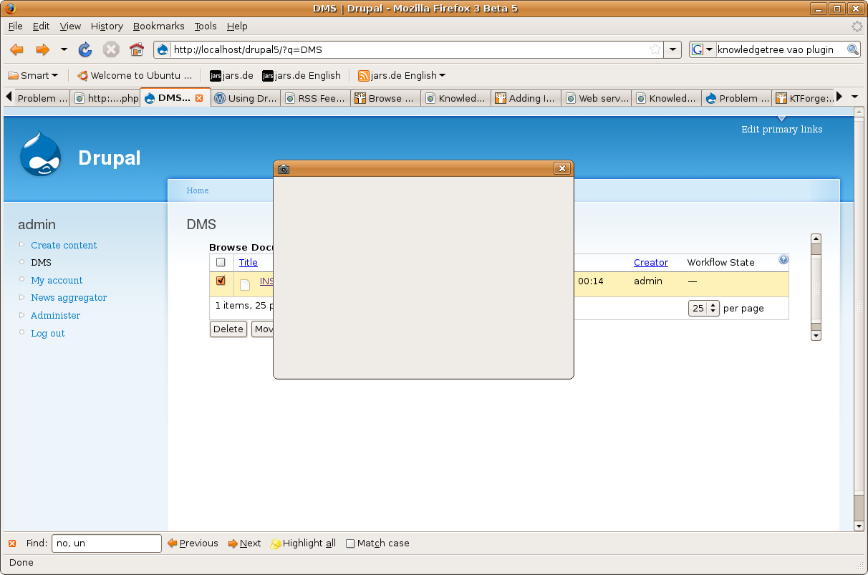The width and height of the screenshot is (868, 575).
Task: Toggle the select-all header checkbox
Action: tap(221, 262)
